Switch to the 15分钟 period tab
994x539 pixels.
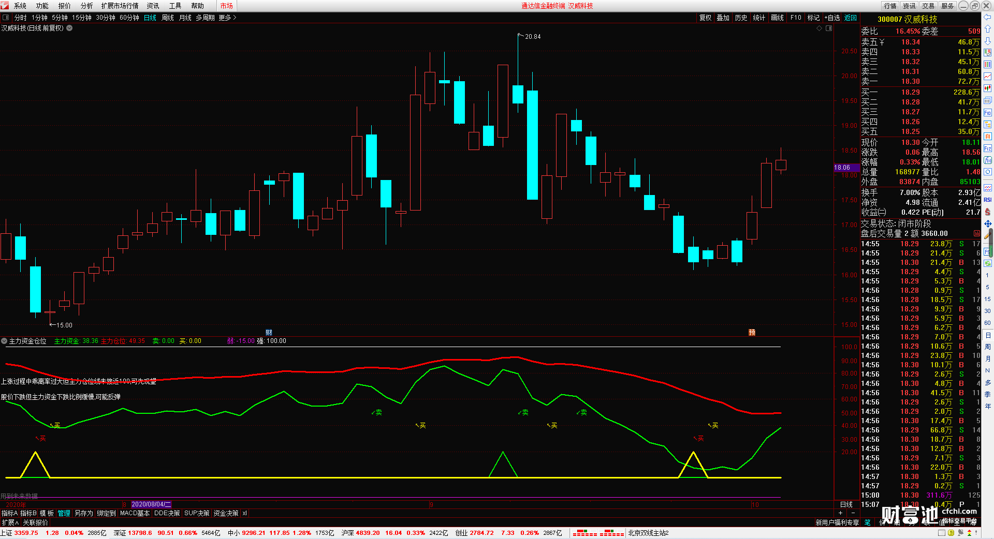tap(82, 18)
